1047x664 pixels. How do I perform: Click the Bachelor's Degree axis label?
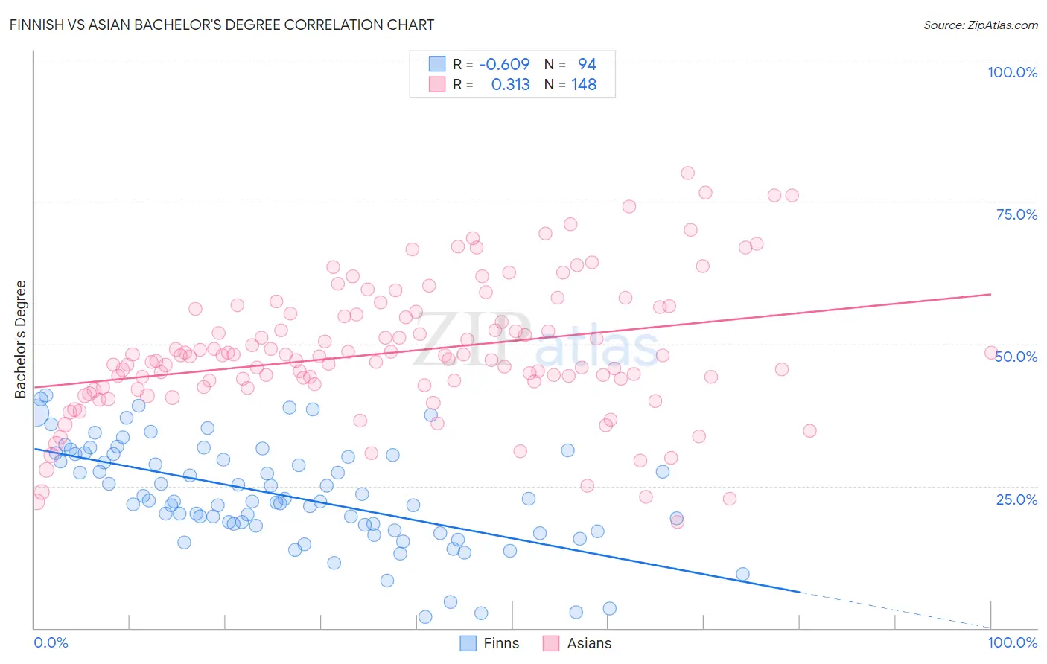tap(21, 339)
